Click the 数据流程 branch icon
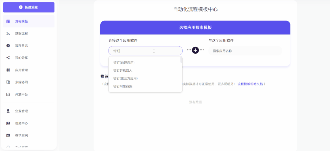Screen dimensions: 330x151 coord(8,34)
